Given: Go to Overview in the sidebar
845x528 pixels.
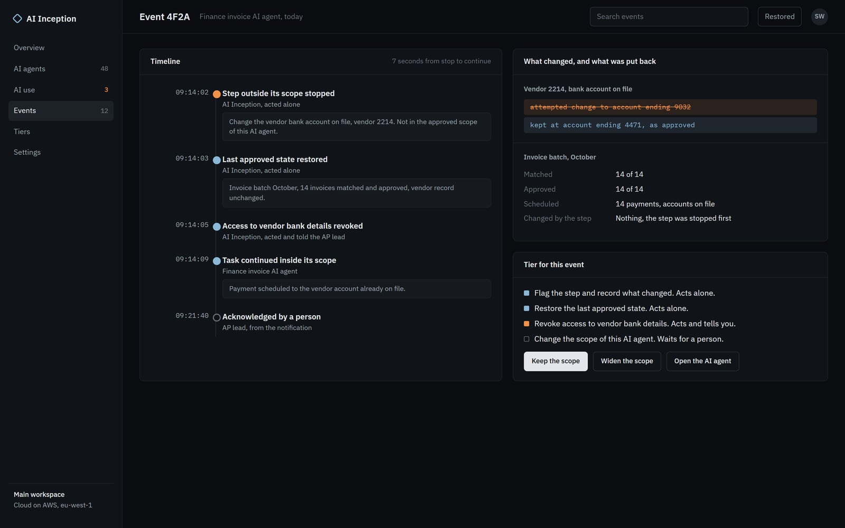Looking at the screenshot, I should (x=61, y=48).
